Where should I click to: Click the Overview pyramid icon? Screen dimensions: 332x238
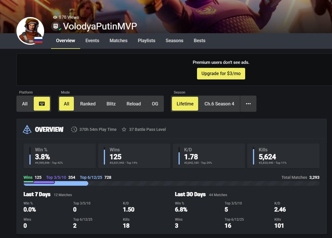27,129
